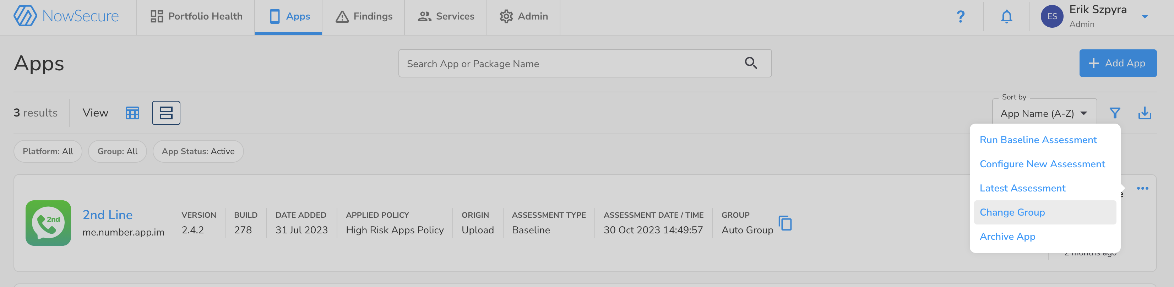Viewport: 1174px width, 287px height.
Task: Click the Platform: All filter chip
Action: 48,151
